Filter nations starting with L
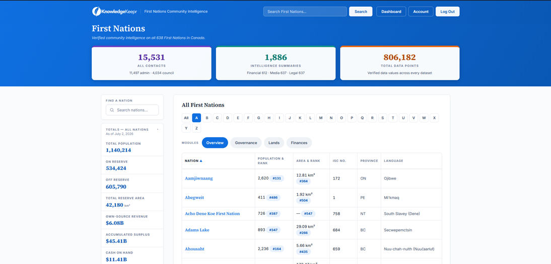 click(310, 118)
